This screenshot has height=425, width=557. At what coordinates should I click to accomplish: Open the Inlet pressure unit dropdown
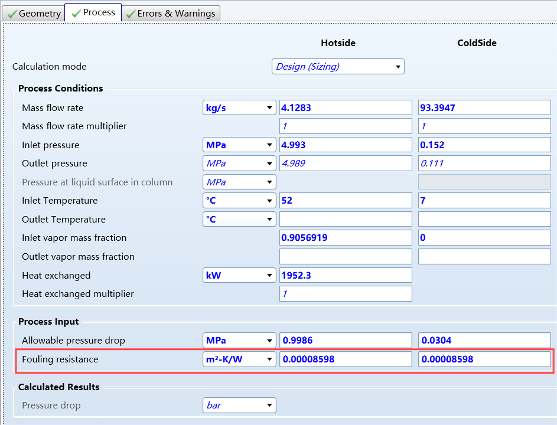(x=239, y=145)
